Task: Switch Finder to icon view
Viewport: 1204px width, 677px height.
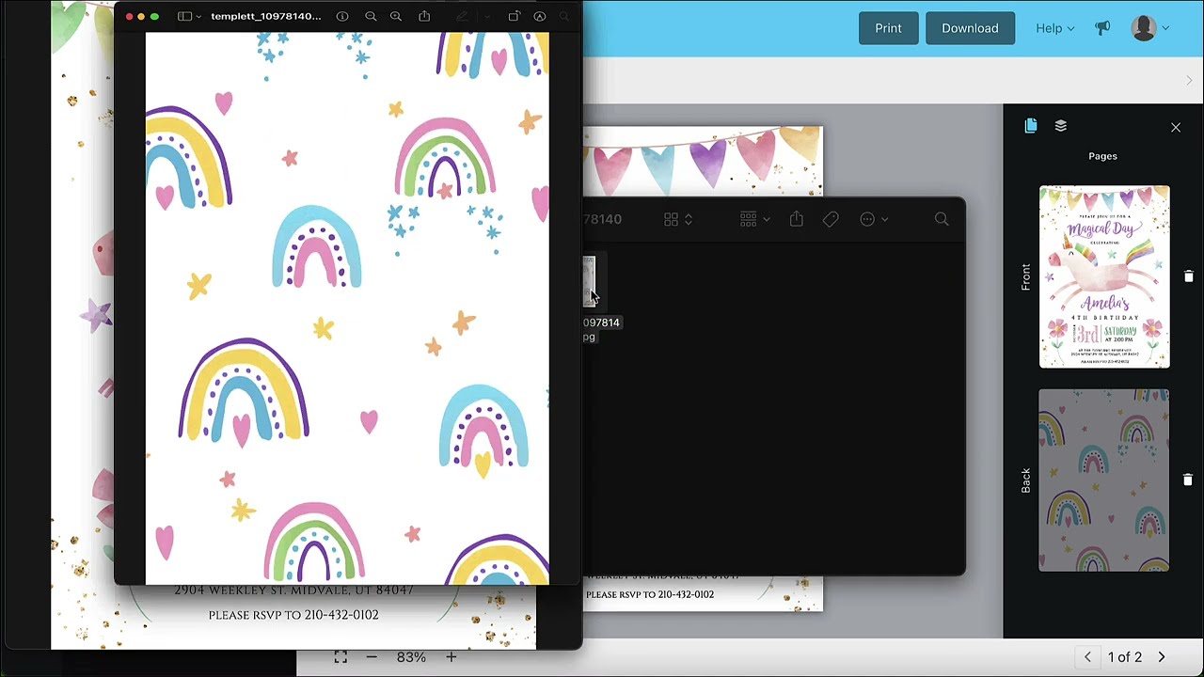Action: point(671,219)
